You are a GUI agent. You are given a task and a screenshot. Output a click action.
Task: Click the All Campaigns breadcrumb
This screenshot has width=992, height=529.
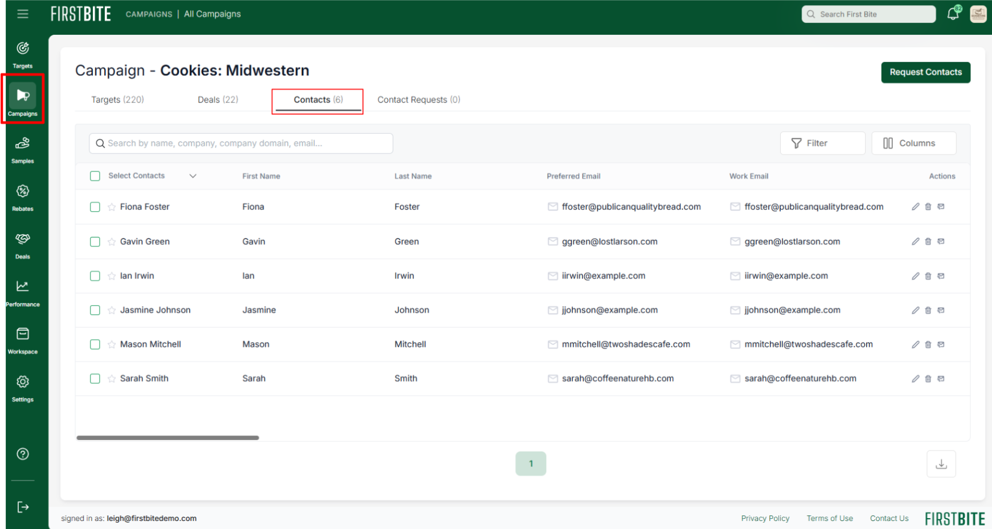[212, 14]
